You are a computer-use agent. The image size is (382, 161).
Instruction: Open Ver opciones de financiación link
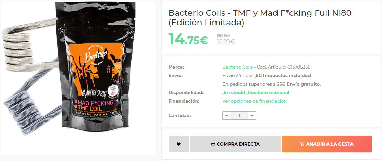point(254,101)
